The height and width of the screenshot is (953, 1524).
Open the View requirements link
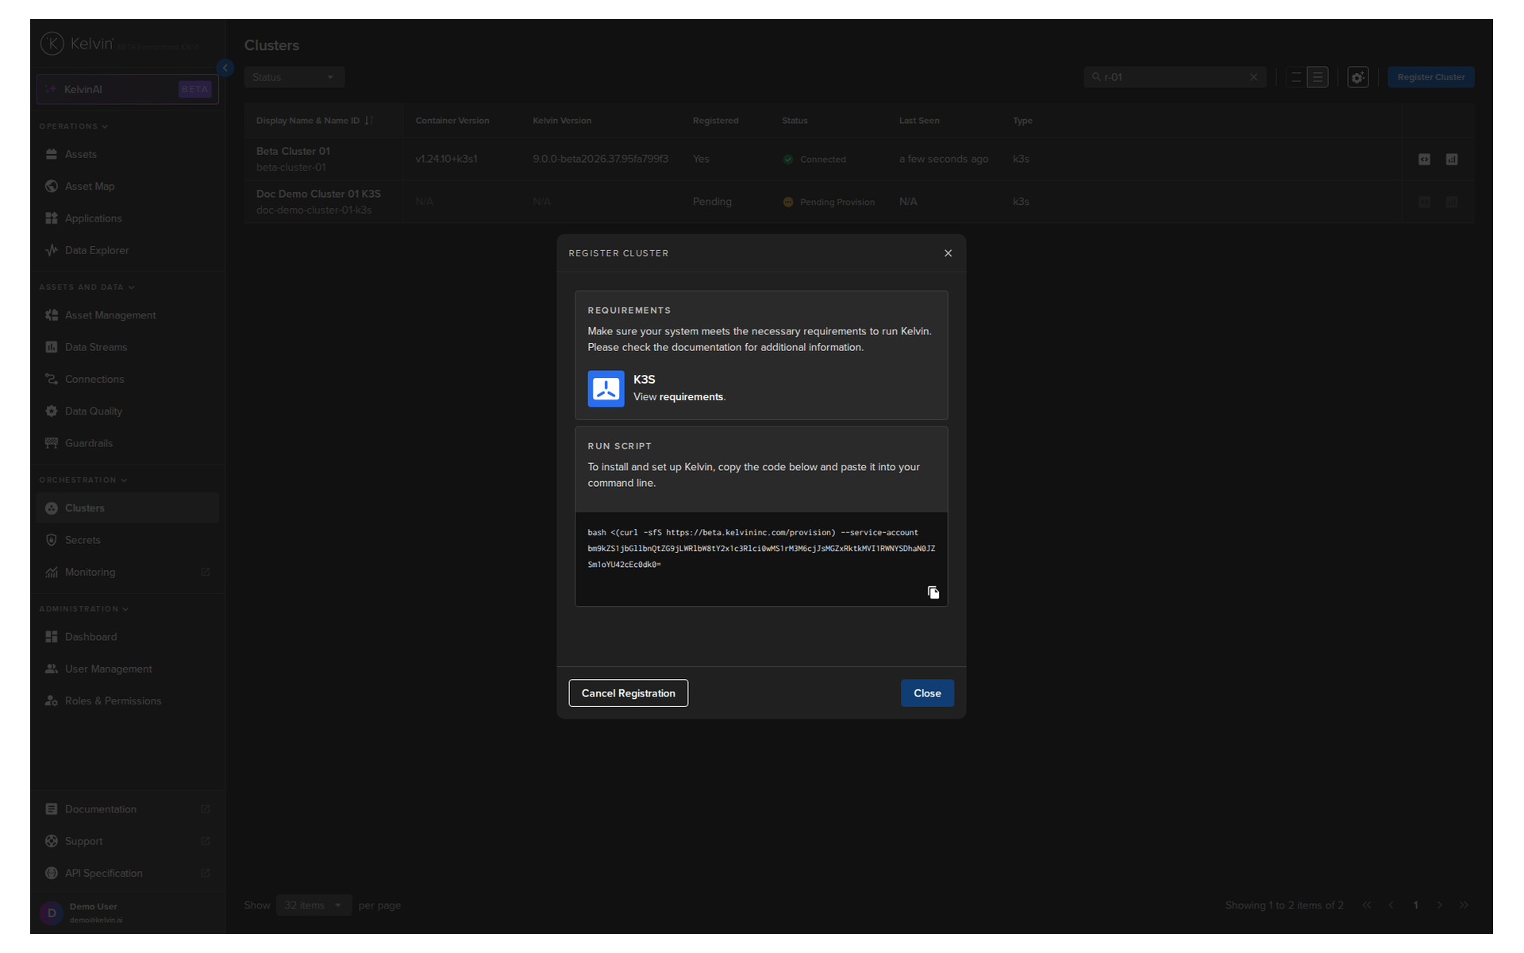click(691, 397)
